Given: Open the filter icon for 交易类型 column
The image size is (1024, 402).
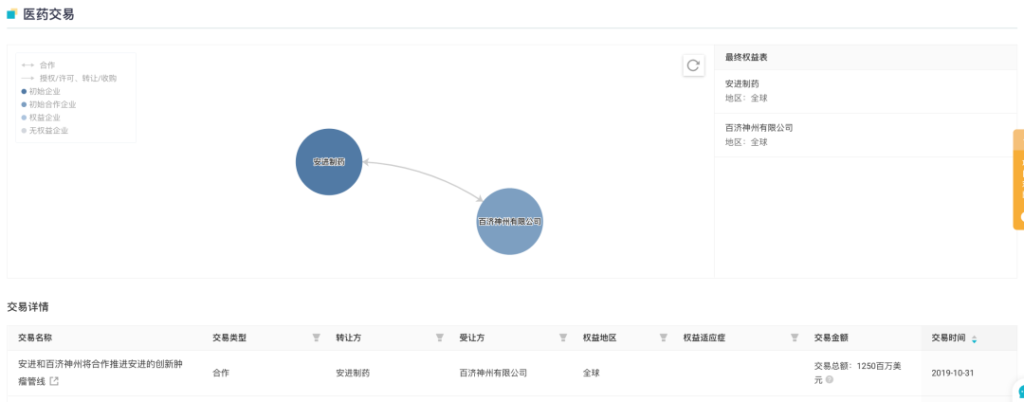Looking at the screenshot, I should pos(316,338).
